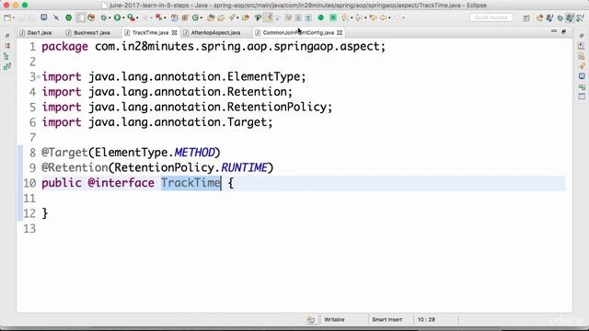Click Writable status bar entry
The height and width of the screenshot is (331, 589).
[334, 320]
